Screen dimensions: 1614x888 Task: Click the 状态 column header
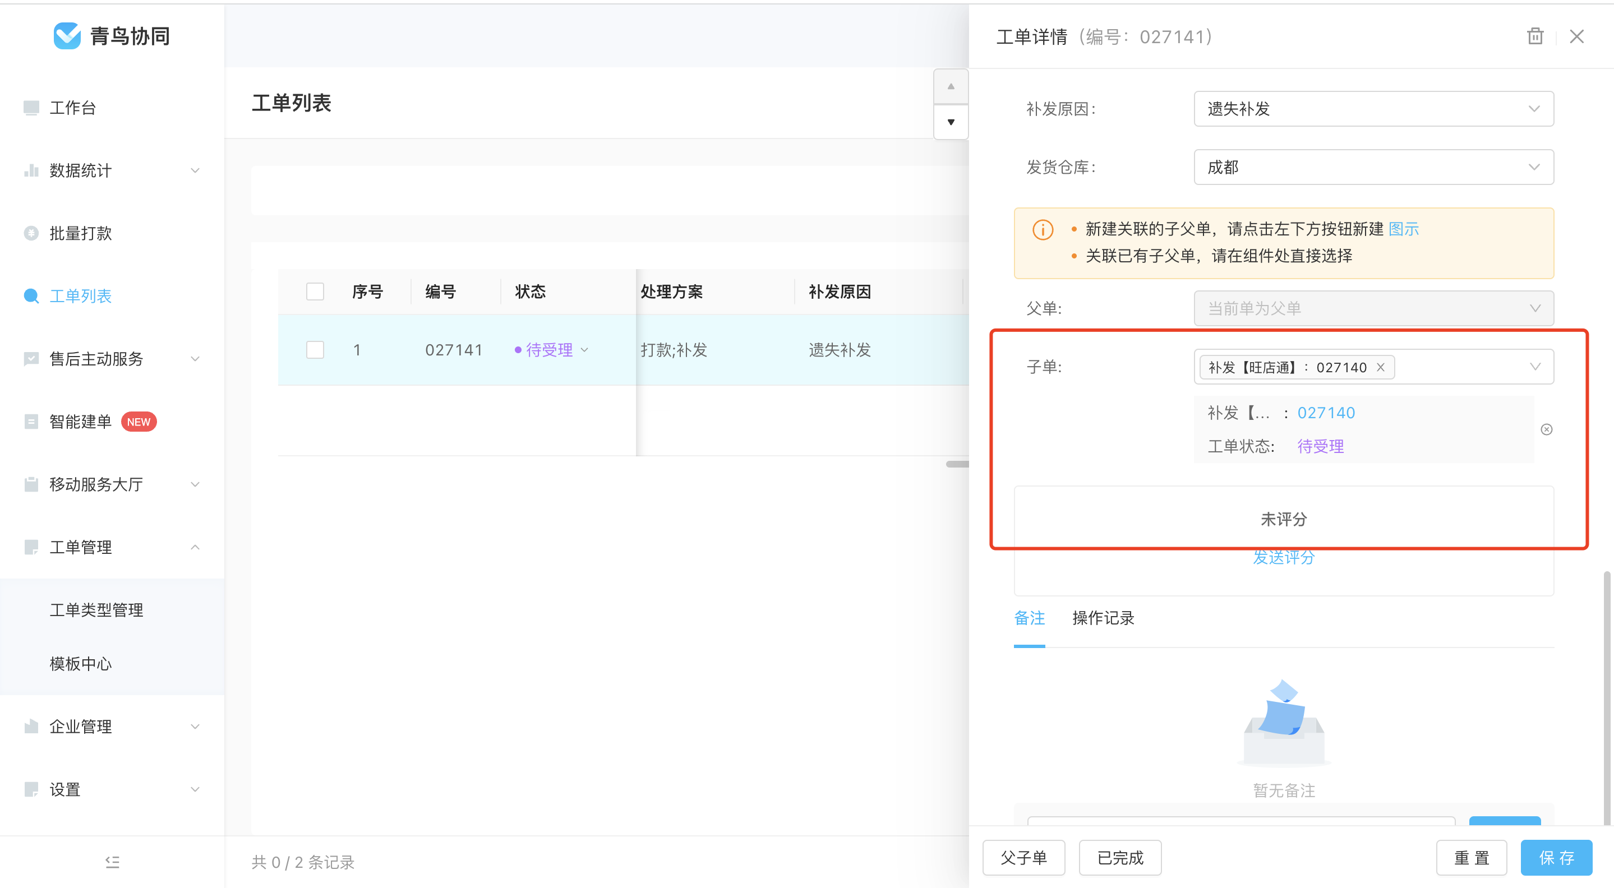tap(530, 292)
